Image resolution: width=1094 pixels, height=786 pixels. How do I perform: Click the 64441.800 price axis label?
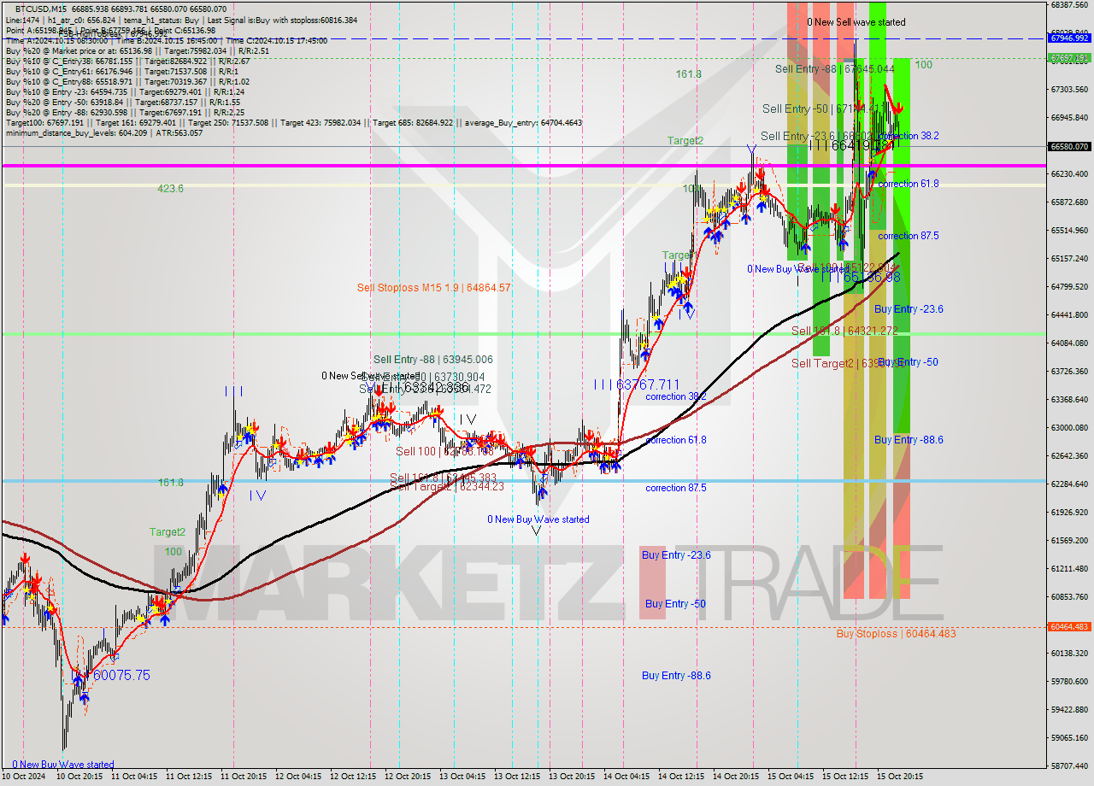point(1069,314)
